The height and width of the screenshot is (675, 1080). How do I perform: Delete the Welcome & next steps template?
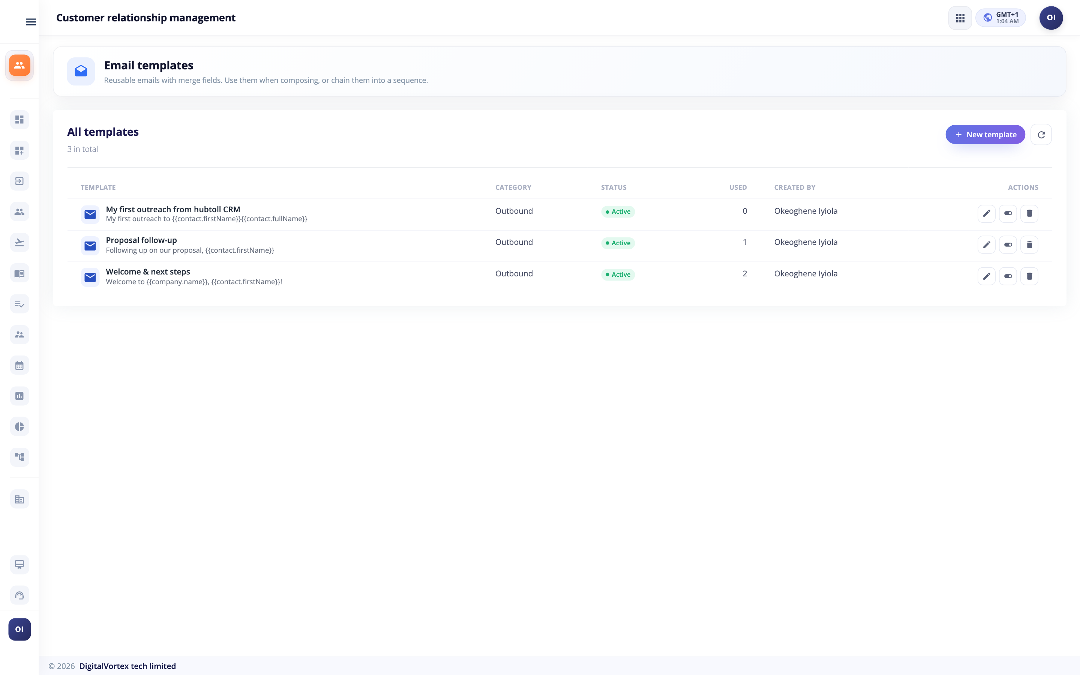[x=1029, y=276]
